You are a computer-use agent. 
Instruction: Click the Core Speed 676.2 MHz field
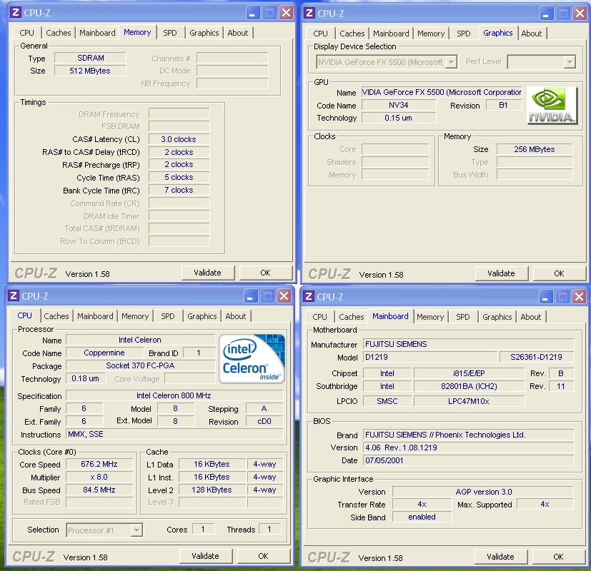point(99,464)
